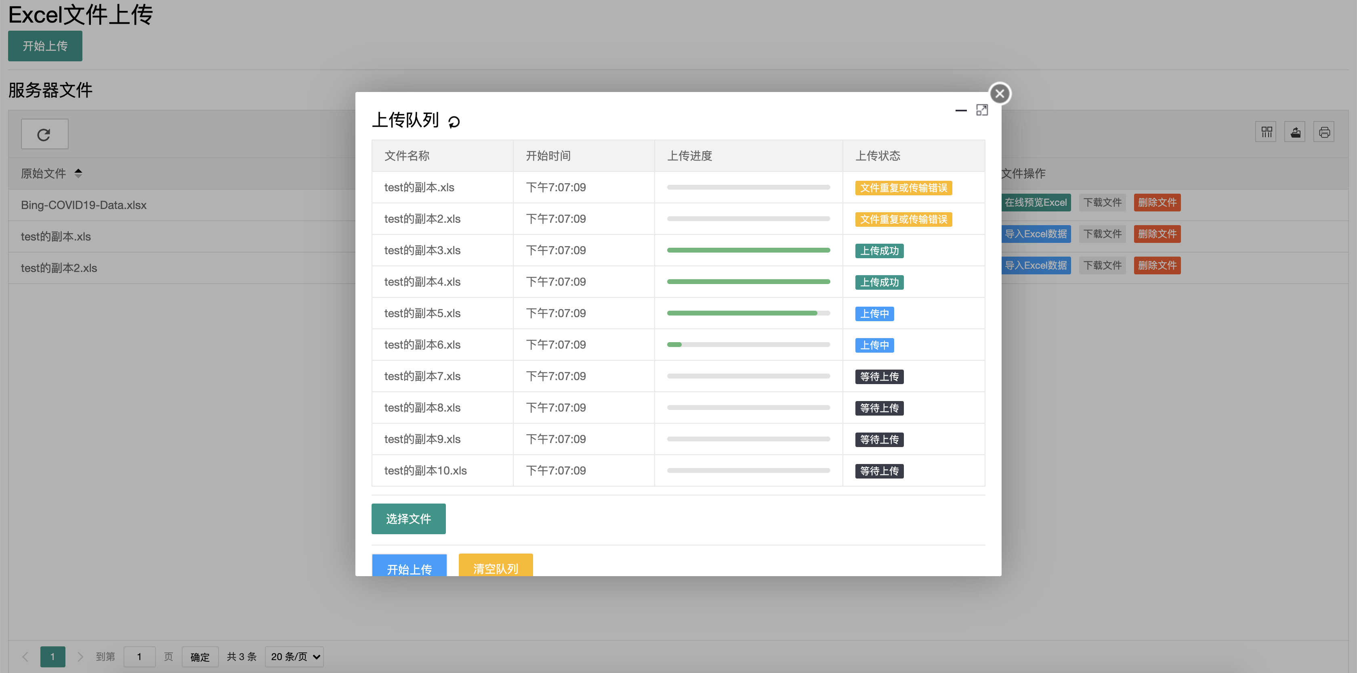Viewport: 1357px width, 673px height.
Task: Click progress bar of test的副本5.xls
Action: (748, 313)
